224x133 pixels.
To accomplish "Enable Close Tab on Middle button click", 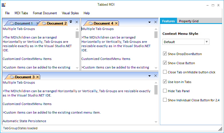I will [x=165, y=72].
